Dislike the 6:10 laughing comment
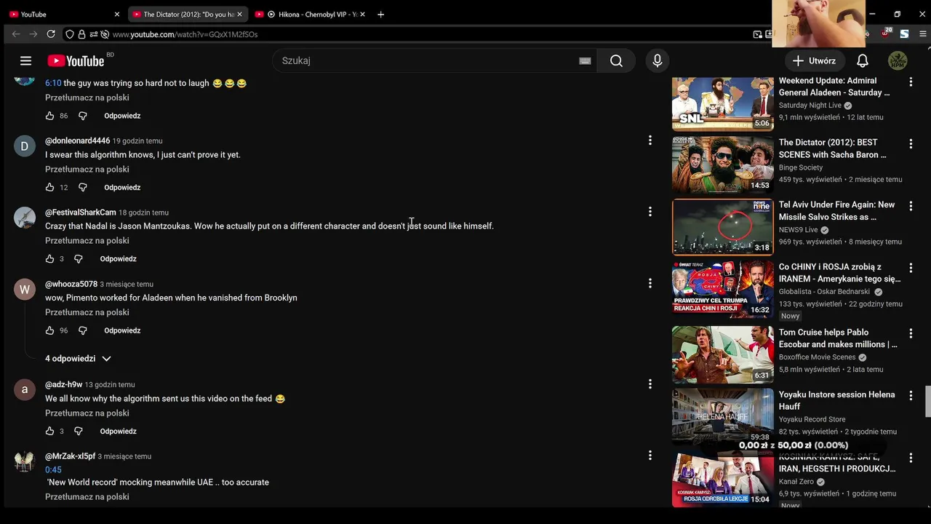The height and width of the screenshot is (524, 931). [82, 116]
